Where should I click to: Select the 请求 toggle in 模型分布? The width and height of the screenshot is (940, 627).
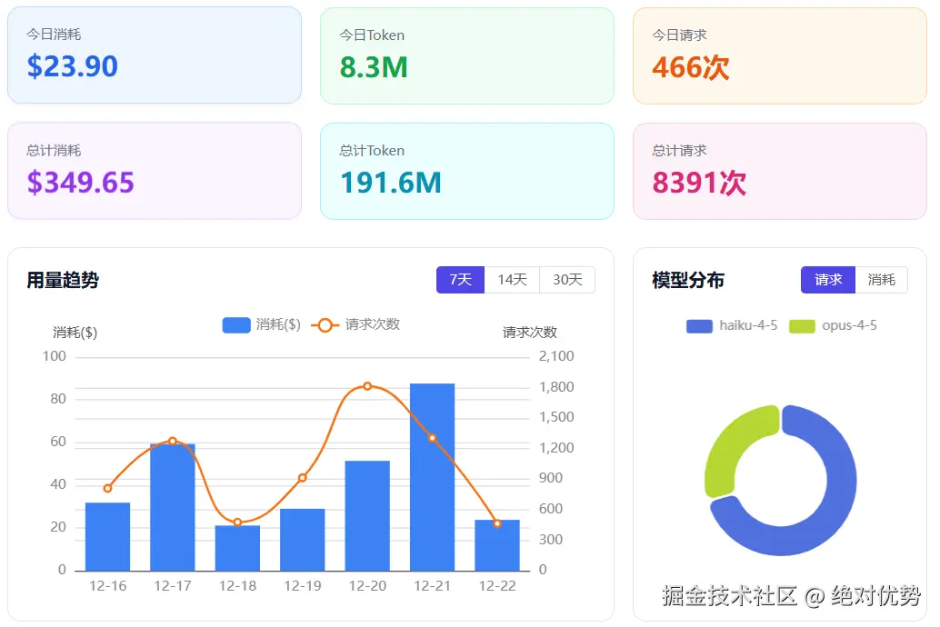click(827, 281)
